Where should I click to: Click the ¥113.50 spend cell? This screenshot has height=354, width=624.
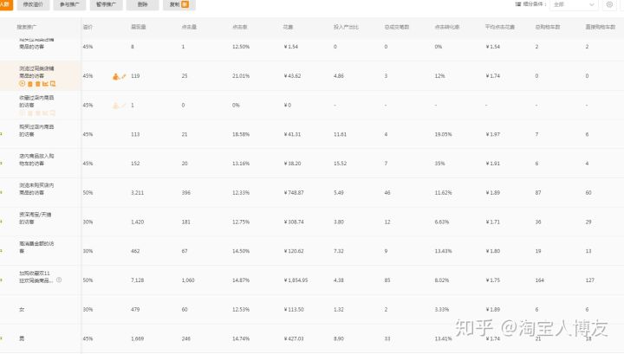(x=294, y=309)
